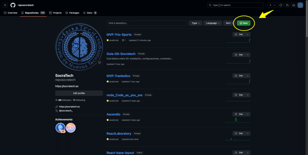The height and width of the screenshot is (155, 308).
Task: Open the Sort dropdown
Action: [x=229, y=23]
